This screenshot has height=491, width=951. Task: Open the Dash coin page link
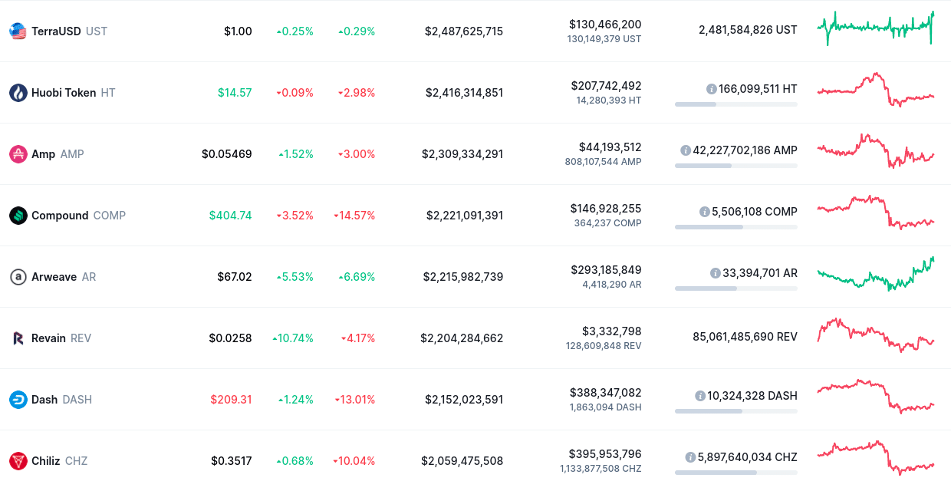[51, 400]
